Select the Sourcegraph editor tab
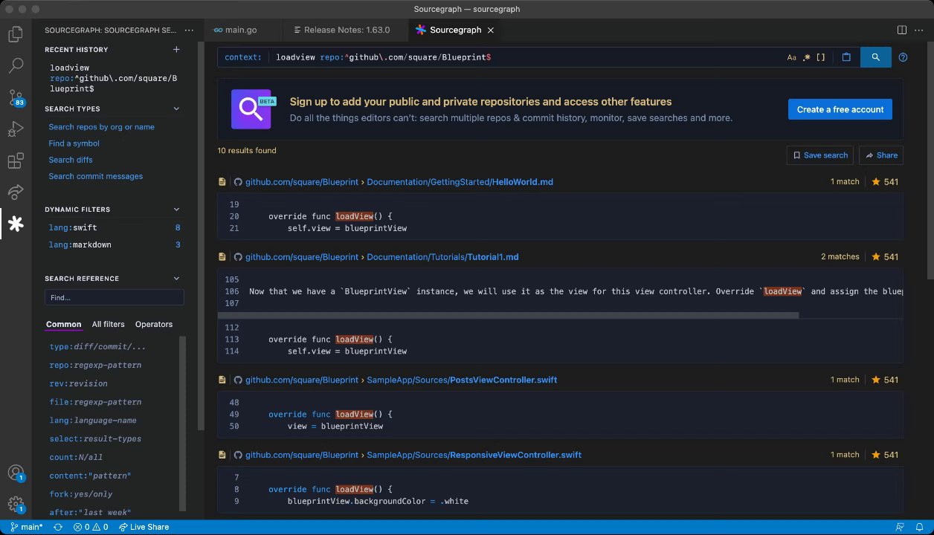Viewport: 934px width, 535px height. coord(455,30)
